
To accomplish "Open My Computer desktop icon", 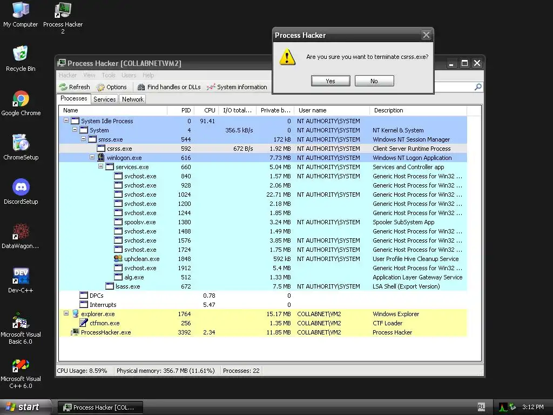I will pos(21,15).
